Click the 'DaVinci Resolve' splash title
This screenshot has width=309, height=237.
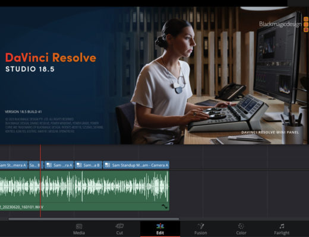click(51, 57)
